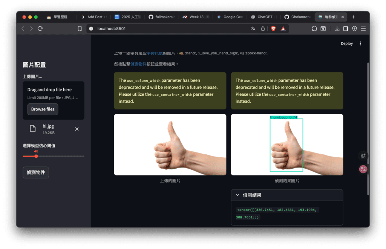Open Streamlit three-dot main menu
The width and height of the screenshot is (386, 249).
(360, 43)
